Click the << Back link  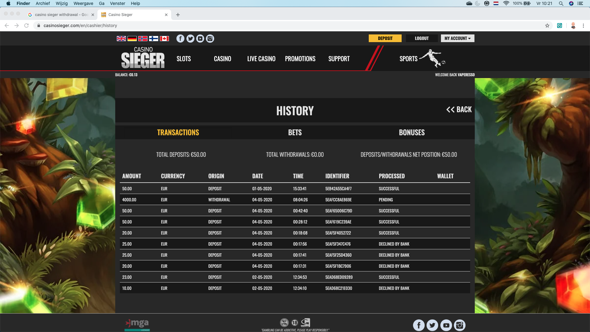point(459,109)
